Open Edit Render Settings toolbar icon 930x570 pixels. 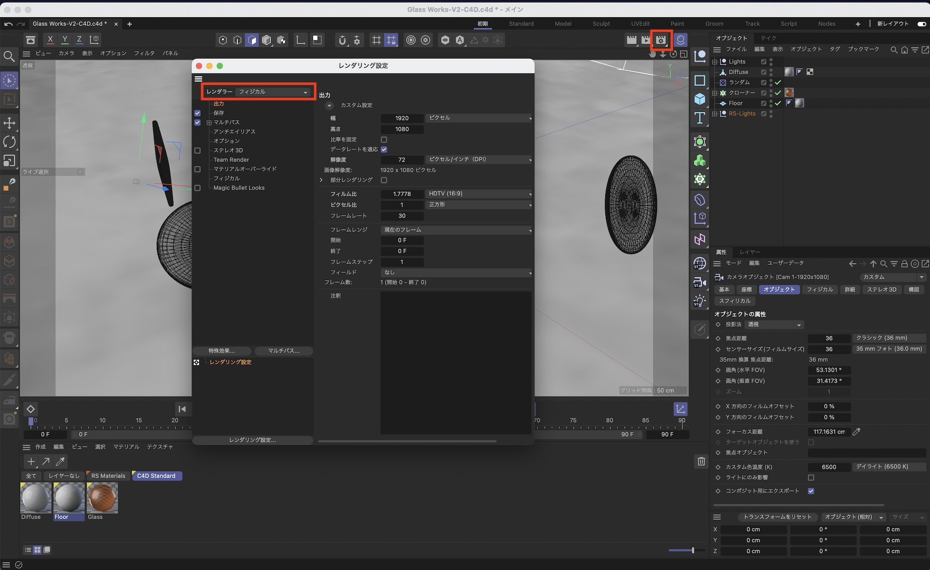[661, 40]
